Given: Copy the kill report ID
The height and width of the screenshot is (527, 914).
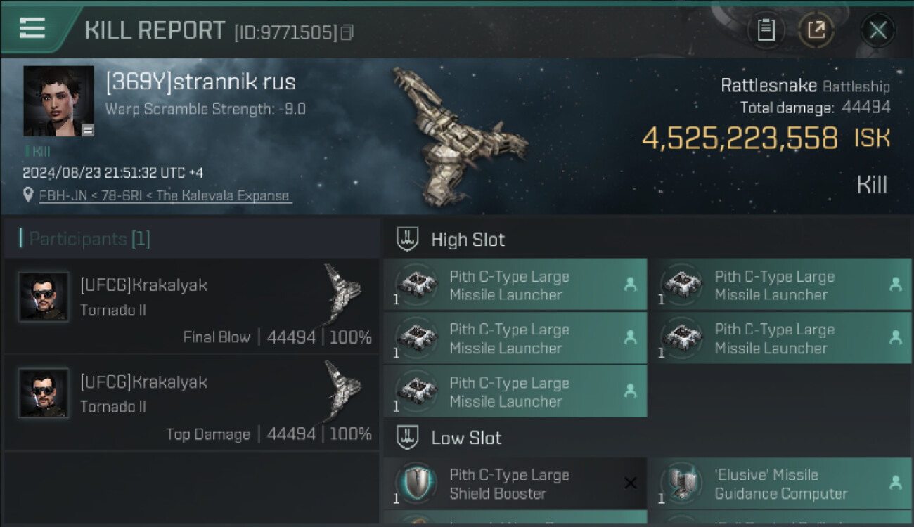Looking at the screenshot, I should [x=347, y=32].
